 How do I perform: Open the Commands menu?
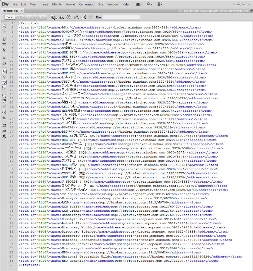click(86, 4)
